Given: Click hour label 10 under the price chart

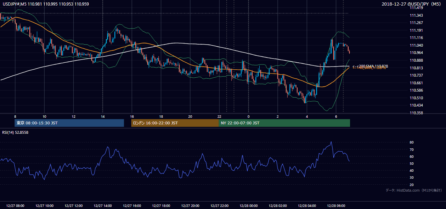Looking at the screenshot, I should point(44,116).
